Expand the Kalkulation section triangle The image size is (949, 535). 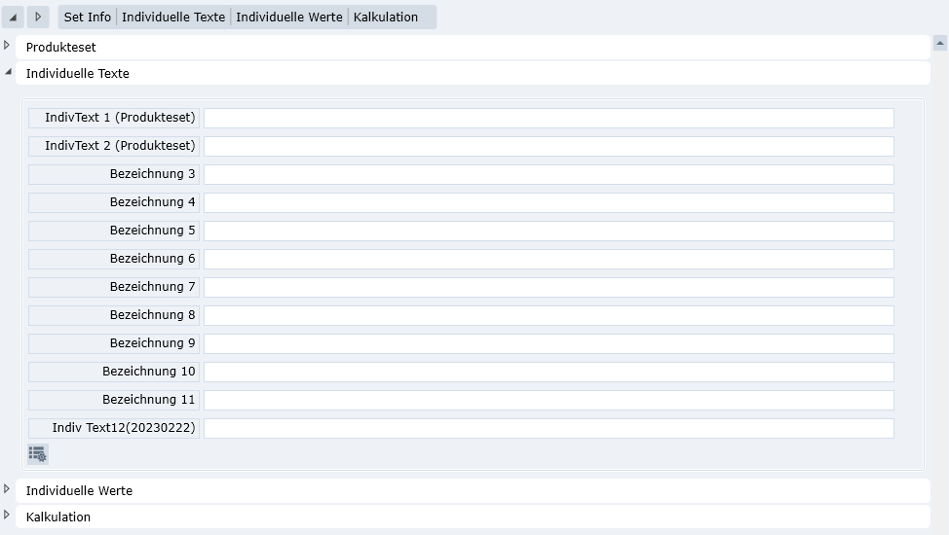click(x=7, y=515)
